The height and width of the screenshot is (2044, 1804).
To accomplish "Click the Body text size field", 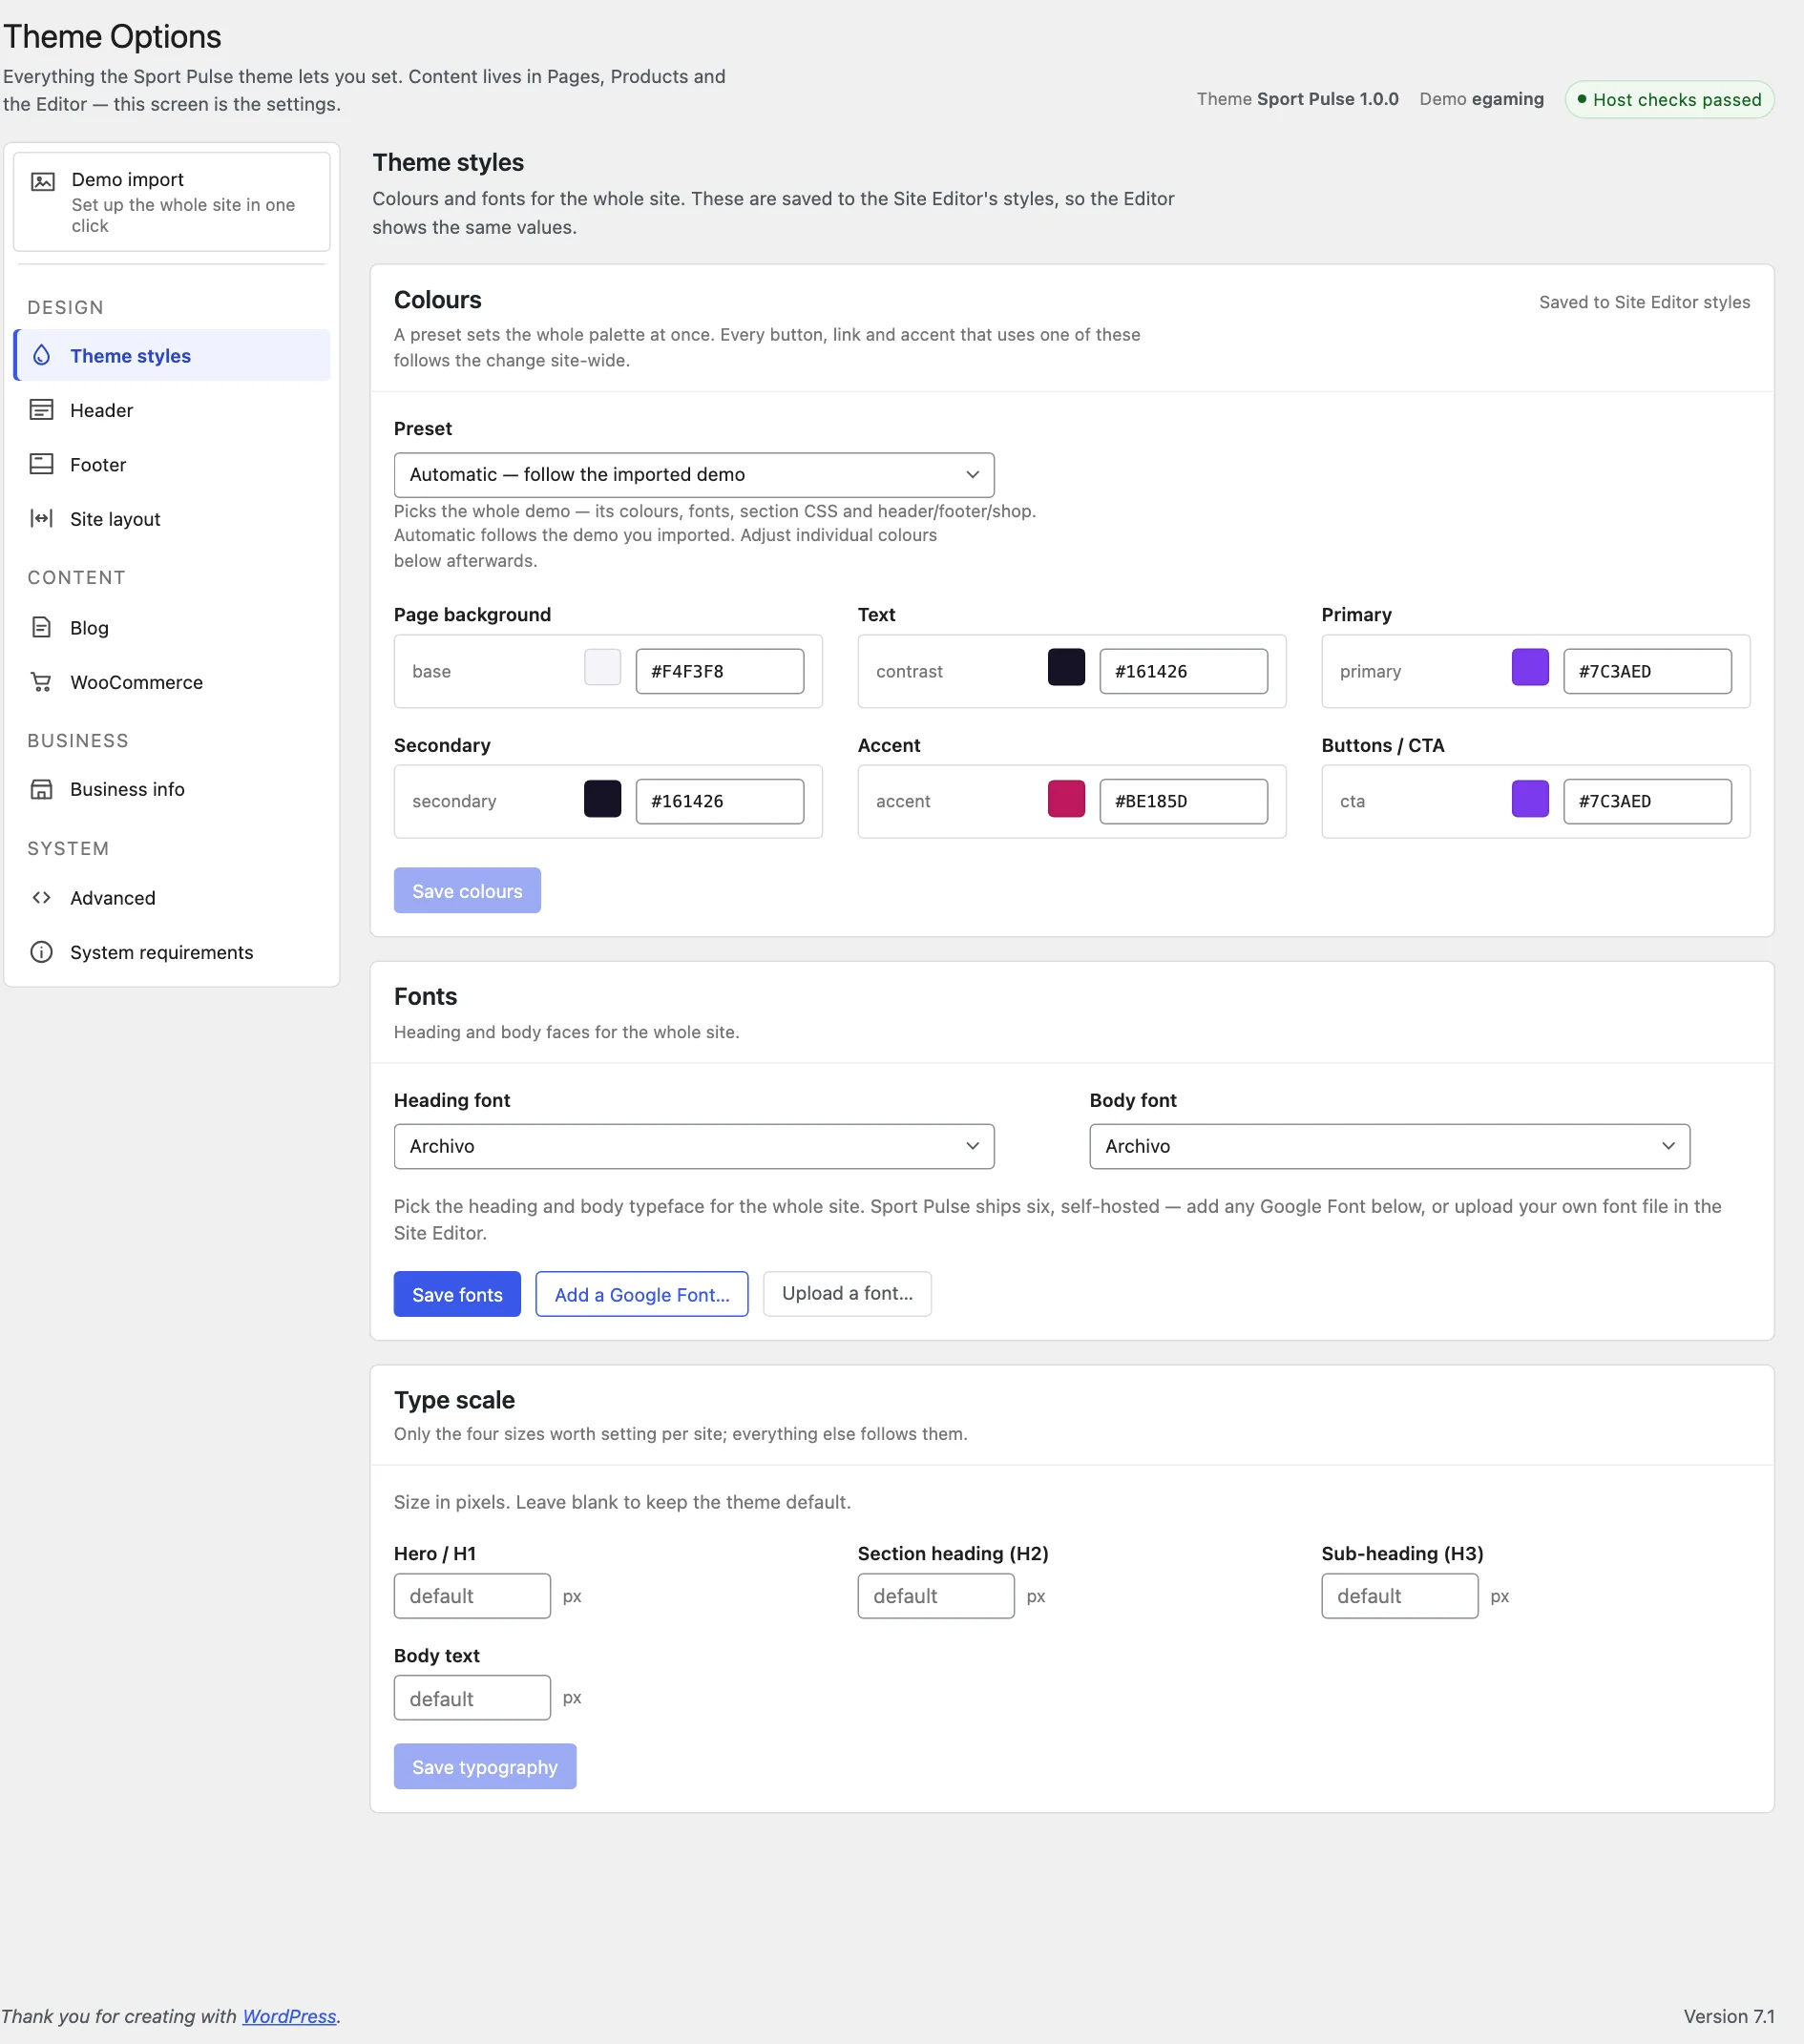I will [472, 1698].
